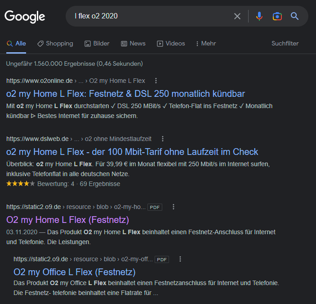Submit search with magnifier icon
This screenshot has height=304, width=316.
(x=294, y=16)
